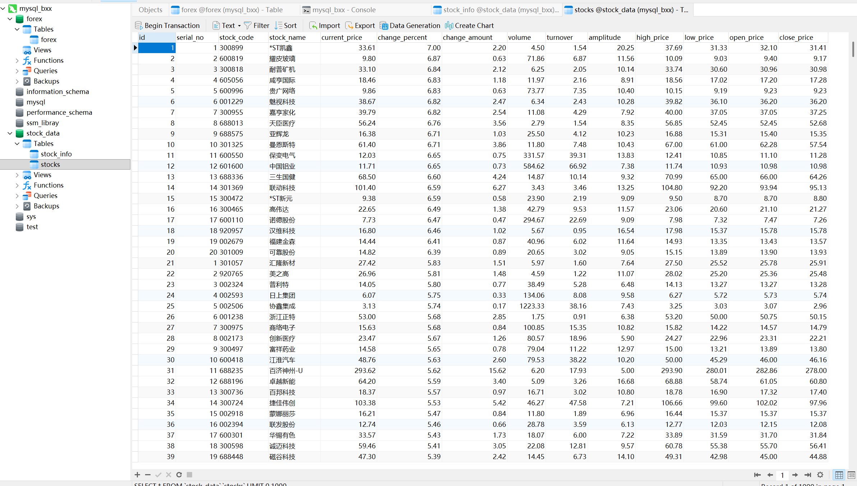Select the stock_info table in the tree
Image resolution: width=857 pixels, height=486 pixels.
pos(56,154)
